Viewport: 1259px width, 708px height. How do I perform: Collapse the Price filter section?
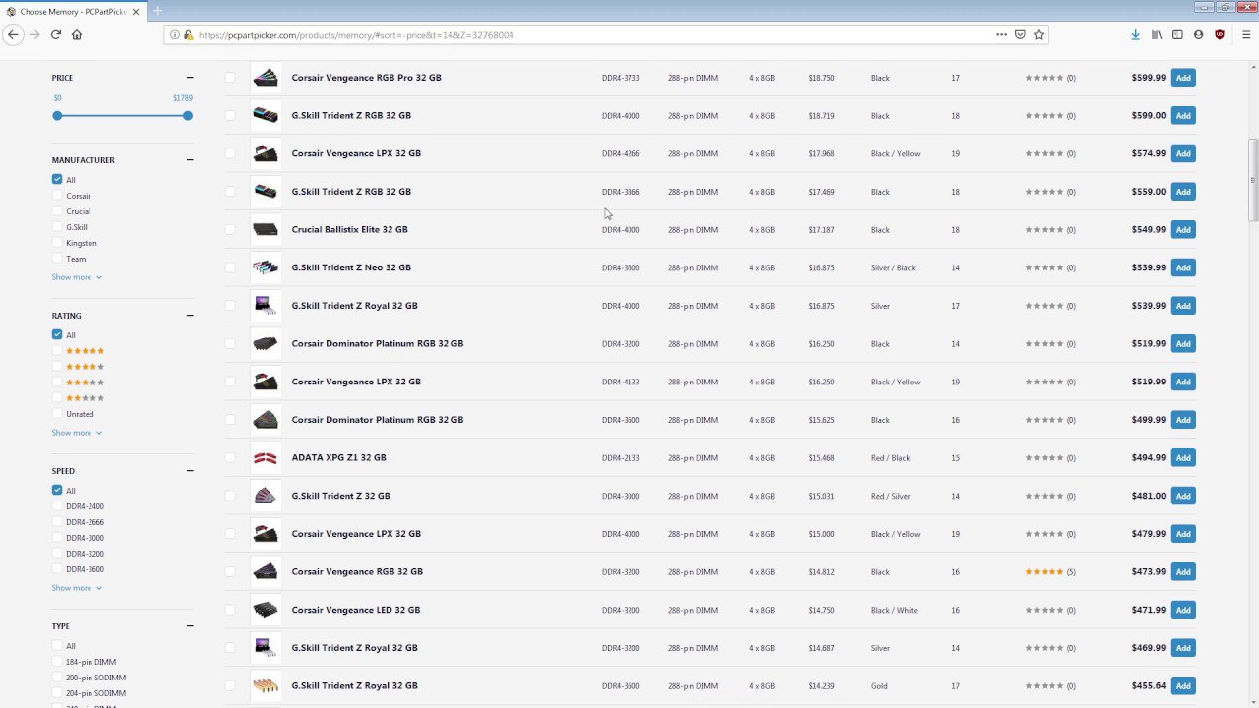190,78
